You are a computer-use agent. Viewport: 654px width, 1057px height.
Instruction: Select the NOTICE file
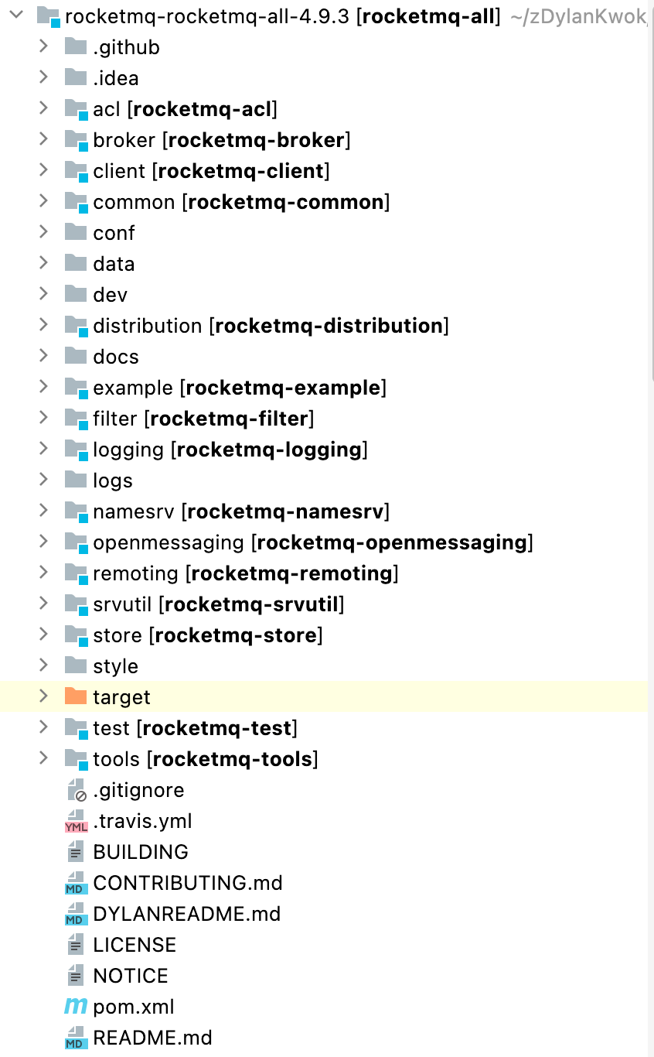(130, 976)
